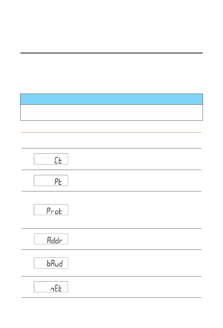This screenshot has width=223, height=328.
Task: Click the 'C' segment character in Ct display
Action: click(56, 161)
